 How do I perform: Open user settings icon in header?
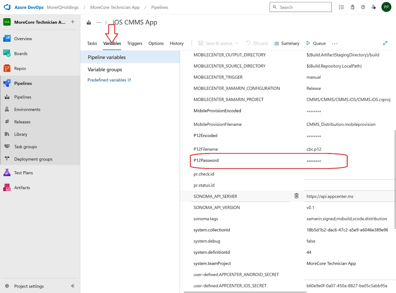point(374,7)
